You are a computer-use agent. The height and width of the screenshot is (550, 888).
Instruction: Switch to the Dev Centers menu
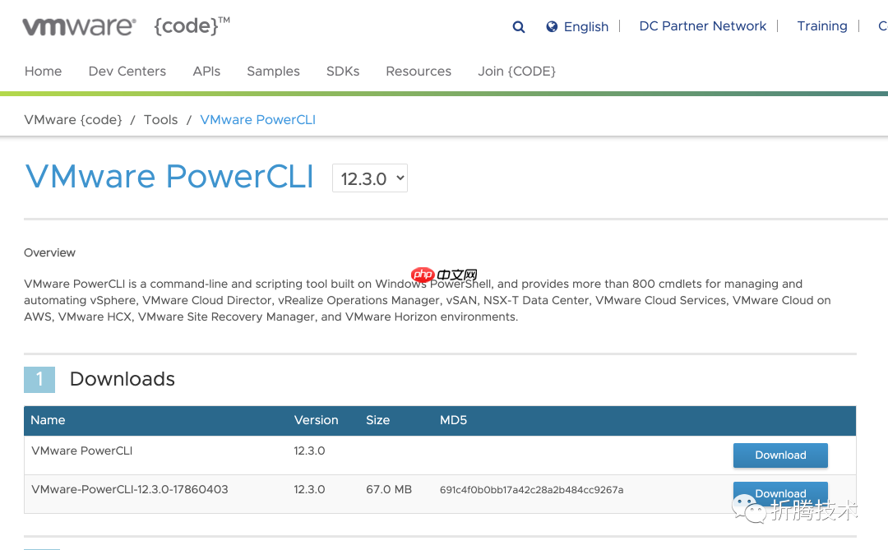click(127, 72)
